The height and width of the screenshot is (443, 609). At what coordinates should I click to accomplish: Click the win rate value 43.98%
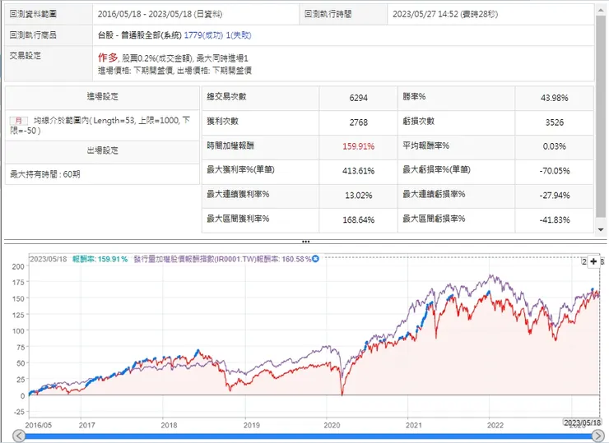pyautogui.click(x=554, y=98)
